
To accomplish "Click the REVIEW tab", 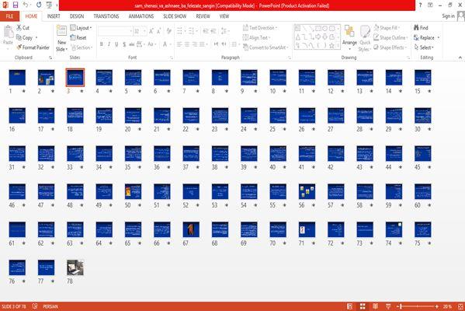I will 203,16.
